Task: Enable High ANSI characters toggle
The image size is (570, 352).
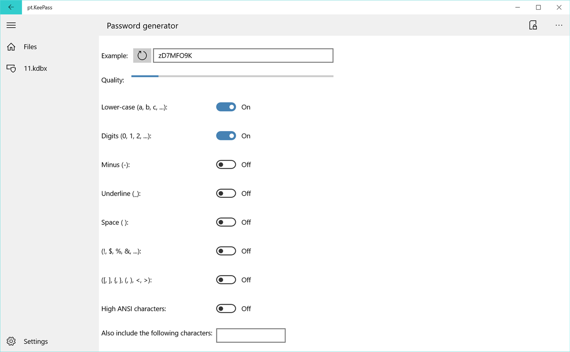Action: point(226,309)
